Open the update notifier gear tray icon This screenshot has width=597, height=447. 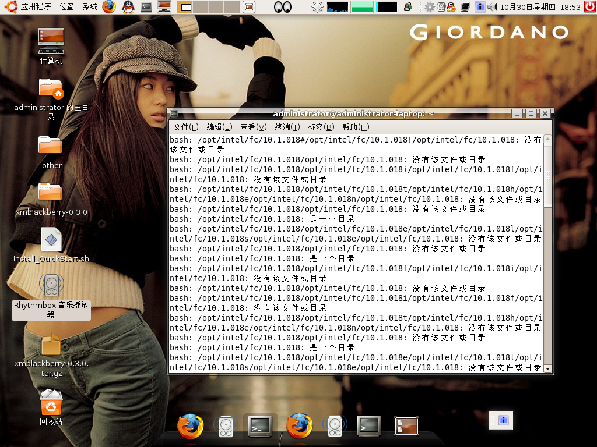[430, 7]
